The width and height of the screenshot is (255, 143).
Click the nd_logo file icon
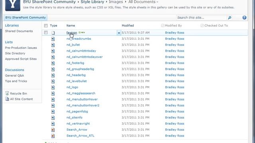[53, 87]
